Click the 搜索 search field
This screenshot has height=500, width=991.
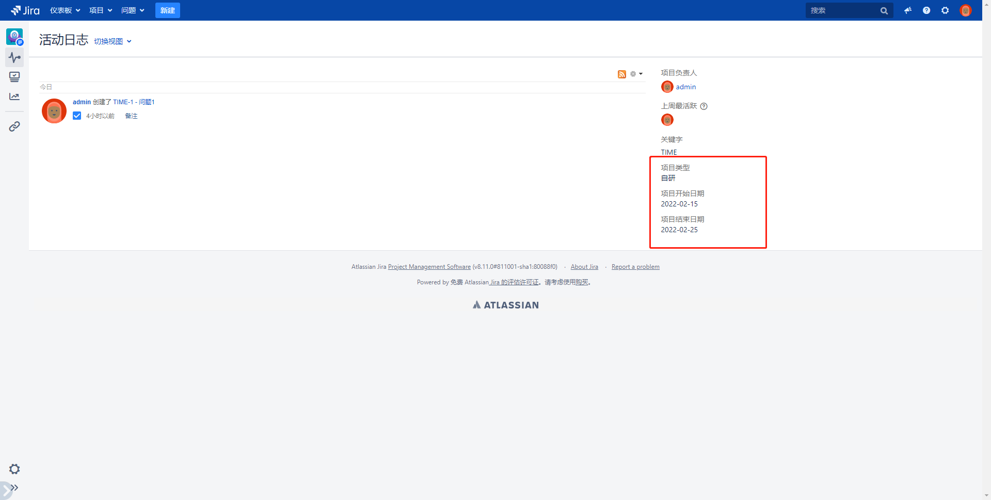point(842,10)
